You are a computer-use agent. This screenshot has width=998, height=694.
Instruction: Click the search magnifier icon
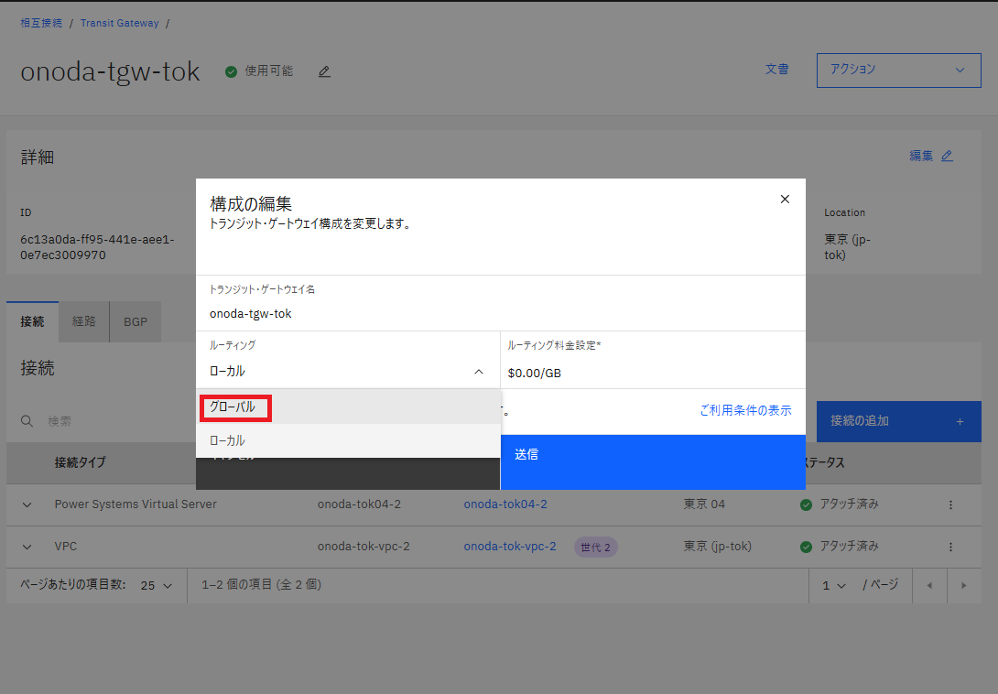pyautogui.click(x=27, y=421)
